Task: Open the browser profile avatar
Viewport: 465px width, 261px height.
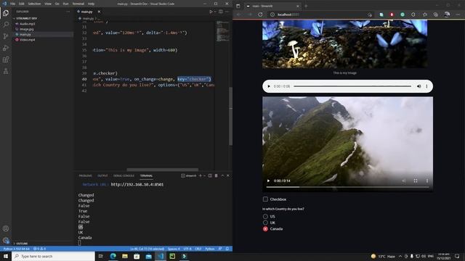Action: [447, 14]
